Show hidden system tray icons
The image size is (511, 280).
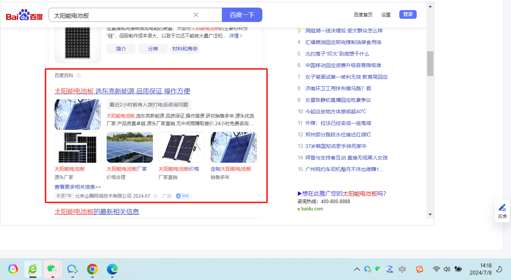click(x=357, y=269)
